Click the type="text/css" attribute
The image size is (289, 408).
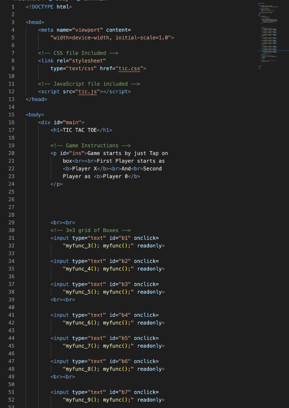click(x=74, y=69)
